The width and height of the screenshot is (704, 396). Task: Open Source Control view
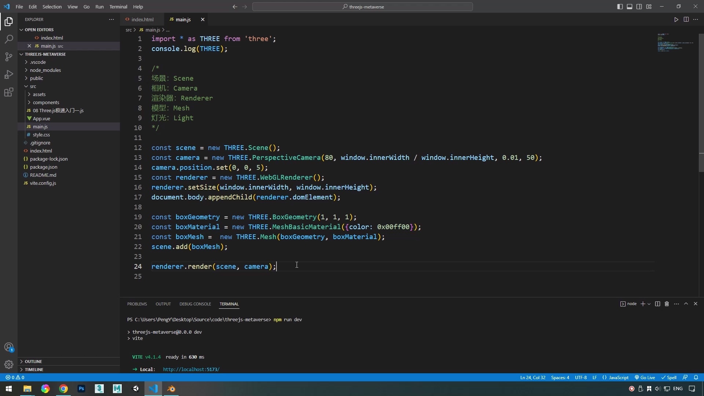pos(9,57)
